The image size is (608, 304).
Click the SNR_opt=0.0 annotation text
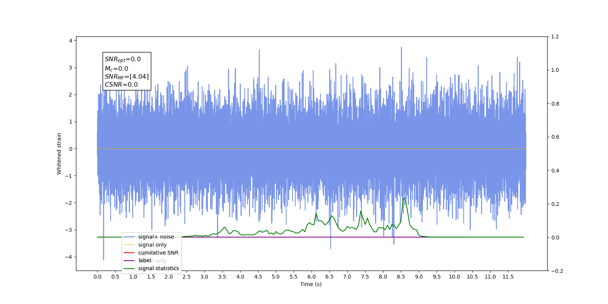pos(123,59)
